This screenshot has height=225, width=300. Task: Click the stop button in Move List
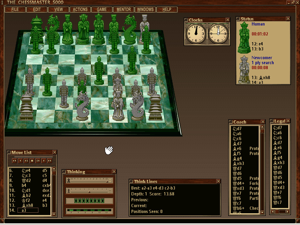32,161
